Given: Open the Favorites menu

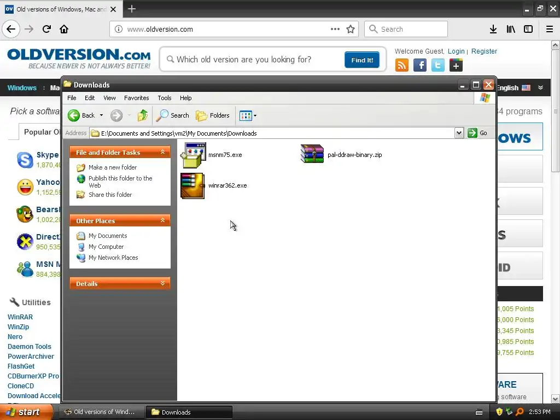Looking at the screenshot, I should click(136, 98).
